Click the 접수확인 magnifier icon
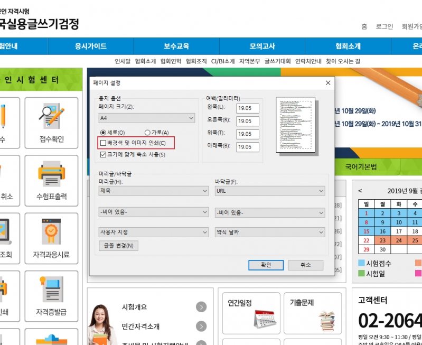The height and width of the screenshot is (345, 422). pos(51,116)
